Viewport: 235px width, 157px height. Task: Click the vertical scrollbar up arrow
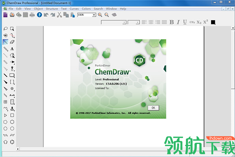pyautogui.click(x=233, y=28)
